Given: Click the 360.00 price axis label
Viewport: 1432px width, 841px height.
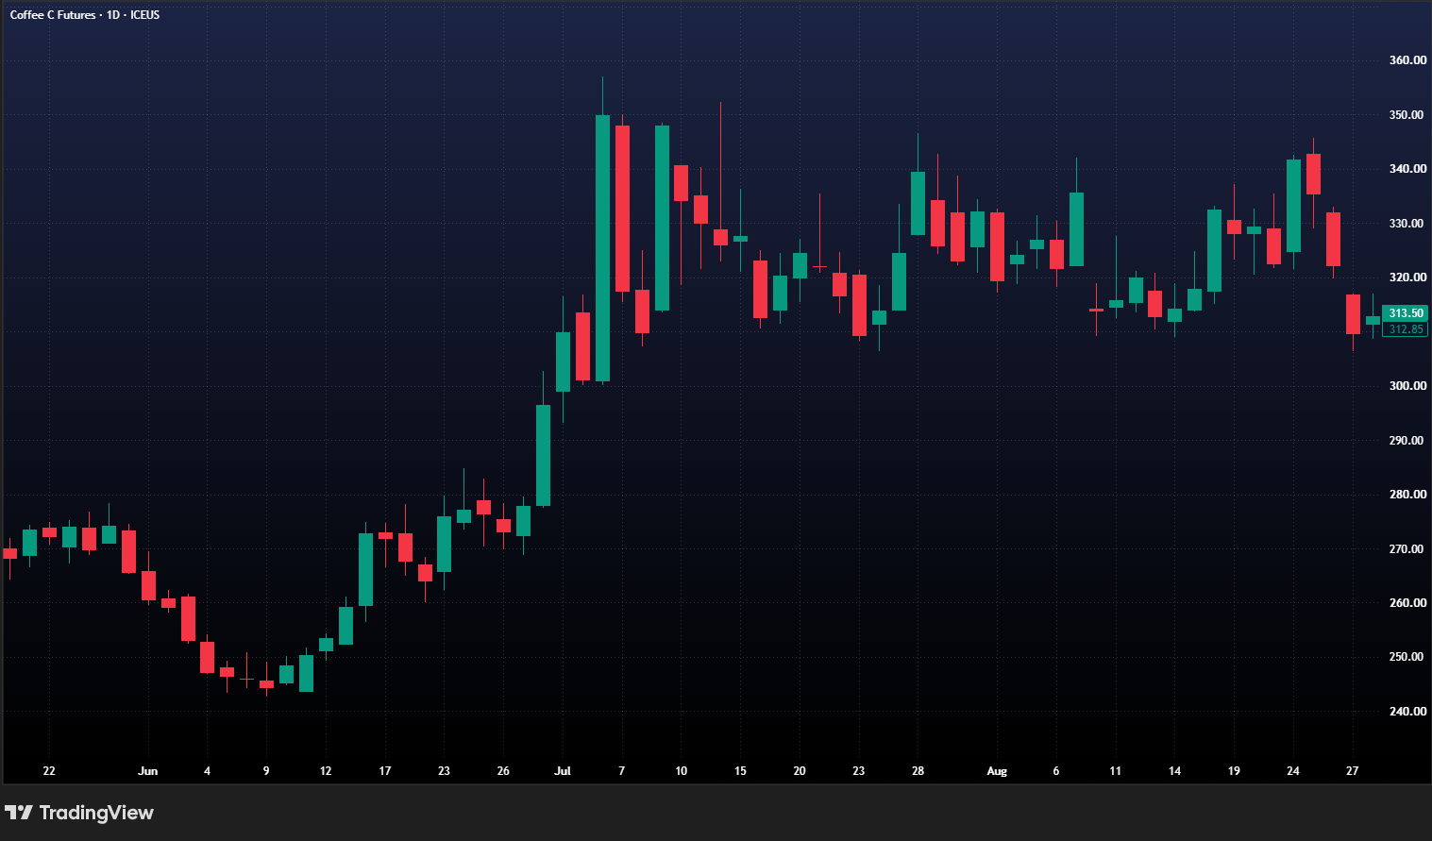Looking at the screenshot, I should [x=1407, y=60].
